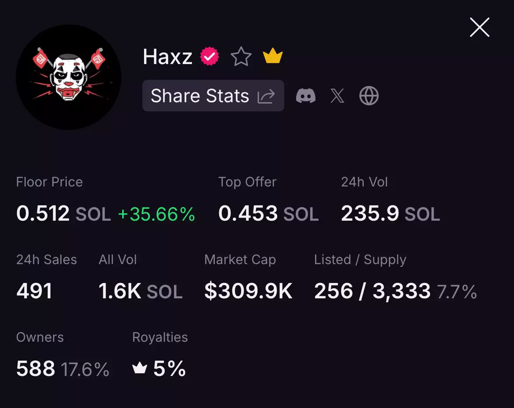Click the gold crown icon beside Haxz
This screenshot has width=514, height=408.
point(272,57)
